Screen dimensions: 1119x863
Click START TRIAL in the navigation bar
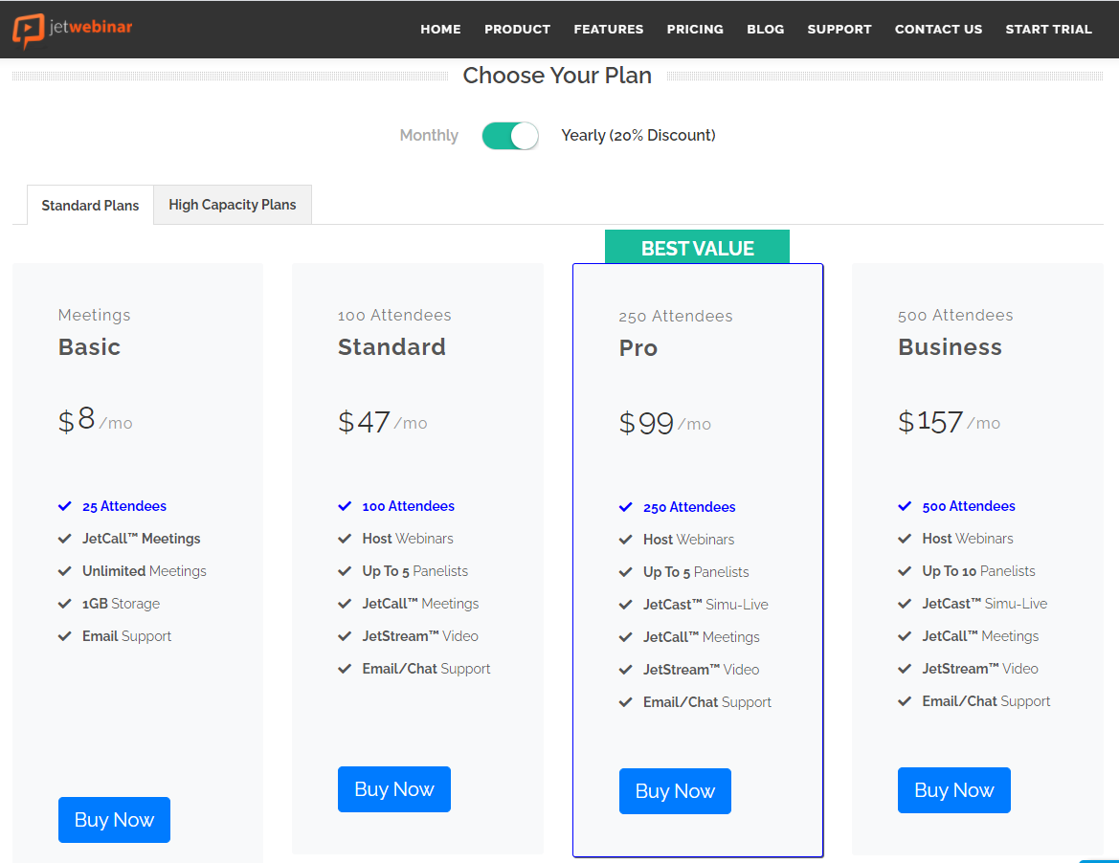pyautogui.click(x=1048, y=30)
